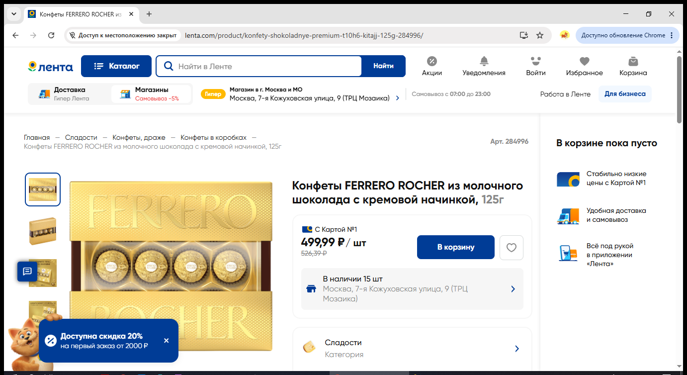The height and width of the screenshot is (375, 687).
Task: Go to Сладости breadcrumb
Action: click(81, 137)
